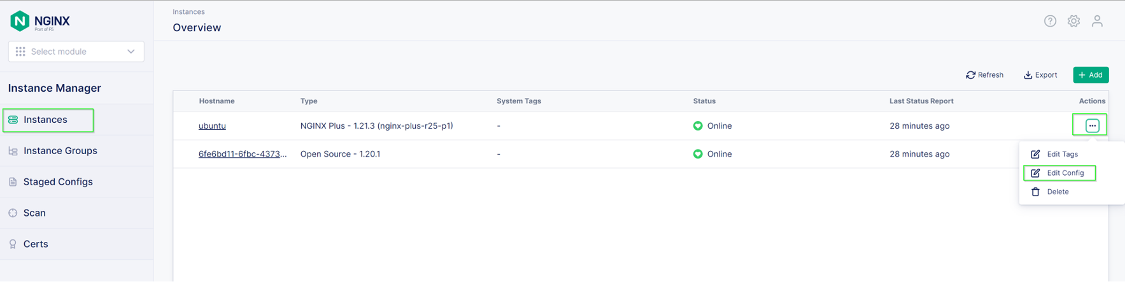Click the Hostname column header
Image resolution: width=1127 pixels, height=284 pixels.
(x=216, y=101)
